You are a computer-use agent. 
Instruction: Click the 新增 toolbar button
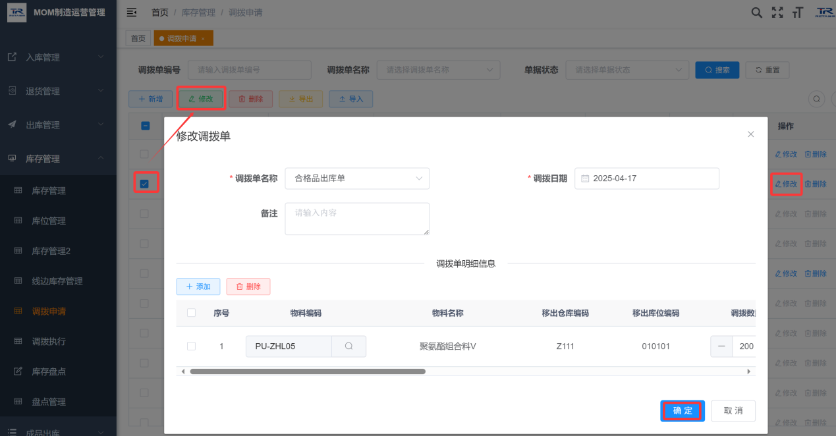(150, 99)
